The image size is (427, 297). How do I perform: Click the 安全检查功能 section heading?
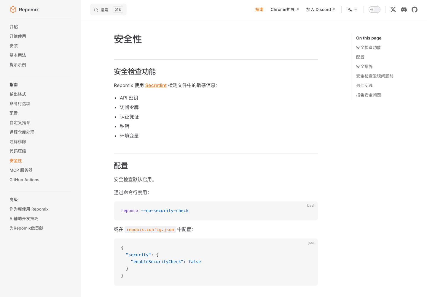click(135, 72)
